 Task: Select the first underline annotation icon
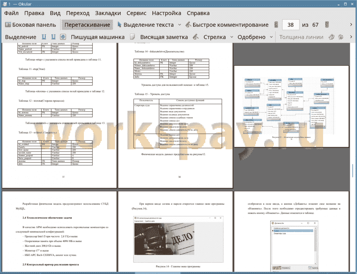pos(44,37)
